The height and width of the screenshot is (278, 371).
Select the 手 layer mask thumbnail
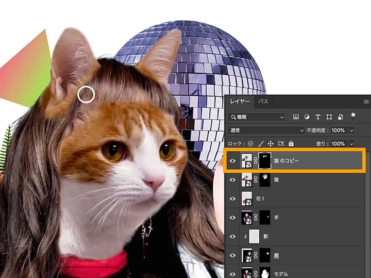pos(265,217)
